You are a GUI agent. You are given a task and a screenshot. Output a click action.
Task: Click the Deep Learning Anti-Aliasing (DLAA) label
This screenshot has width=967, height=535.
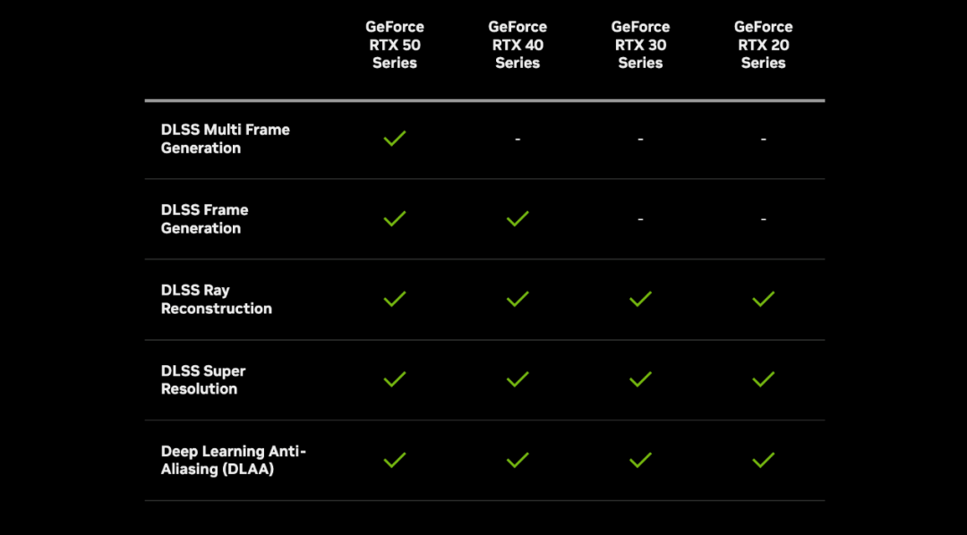233,460
